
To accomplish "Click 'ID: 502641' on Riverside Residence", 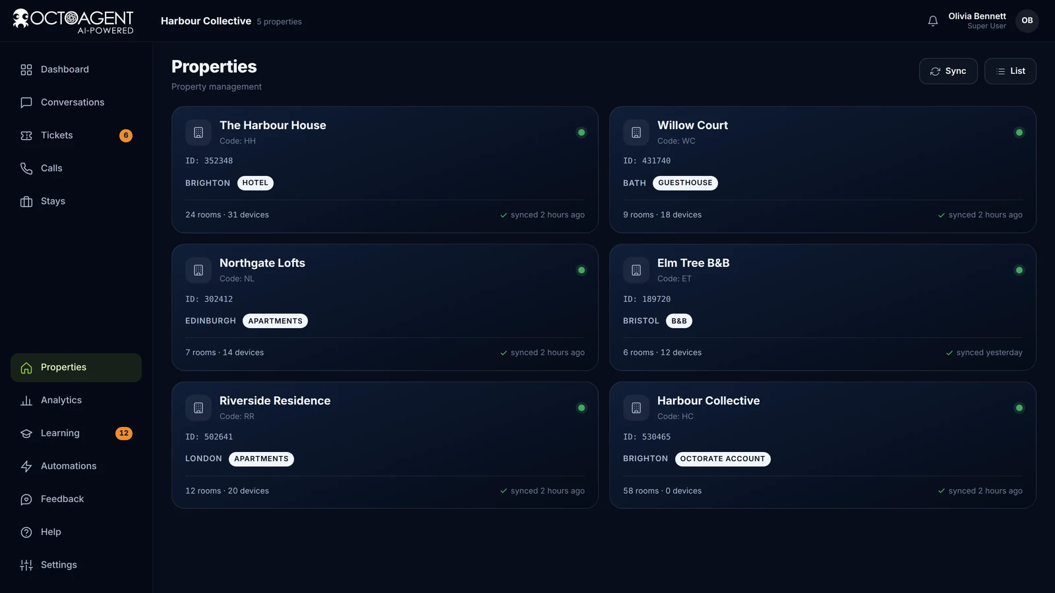I will (209, 437).
